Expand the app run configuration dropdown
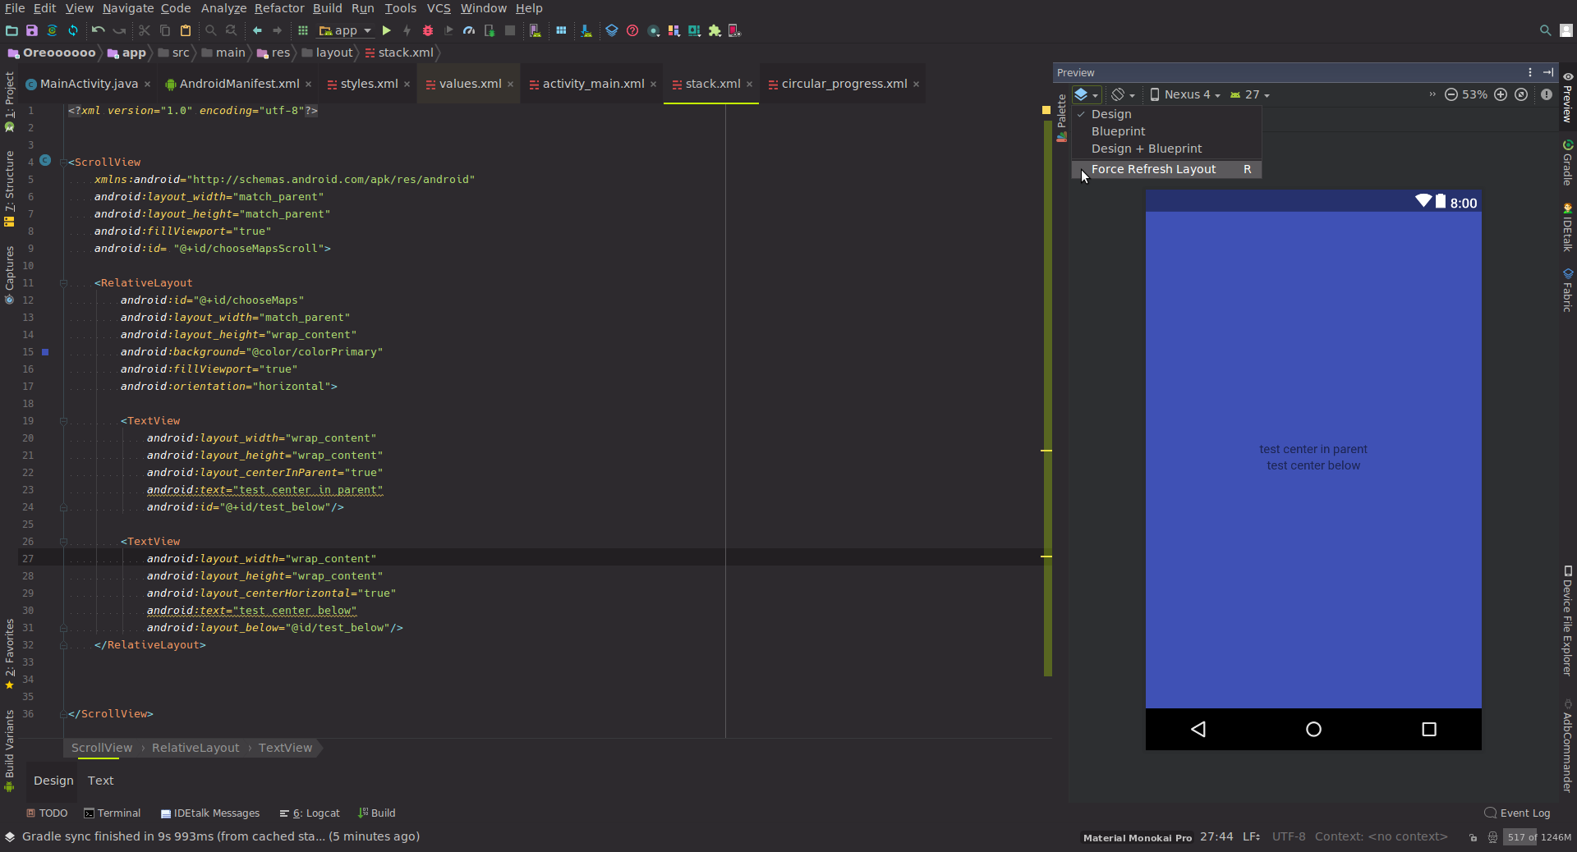This screenshot has width=1577, height=852. [345, 30]
